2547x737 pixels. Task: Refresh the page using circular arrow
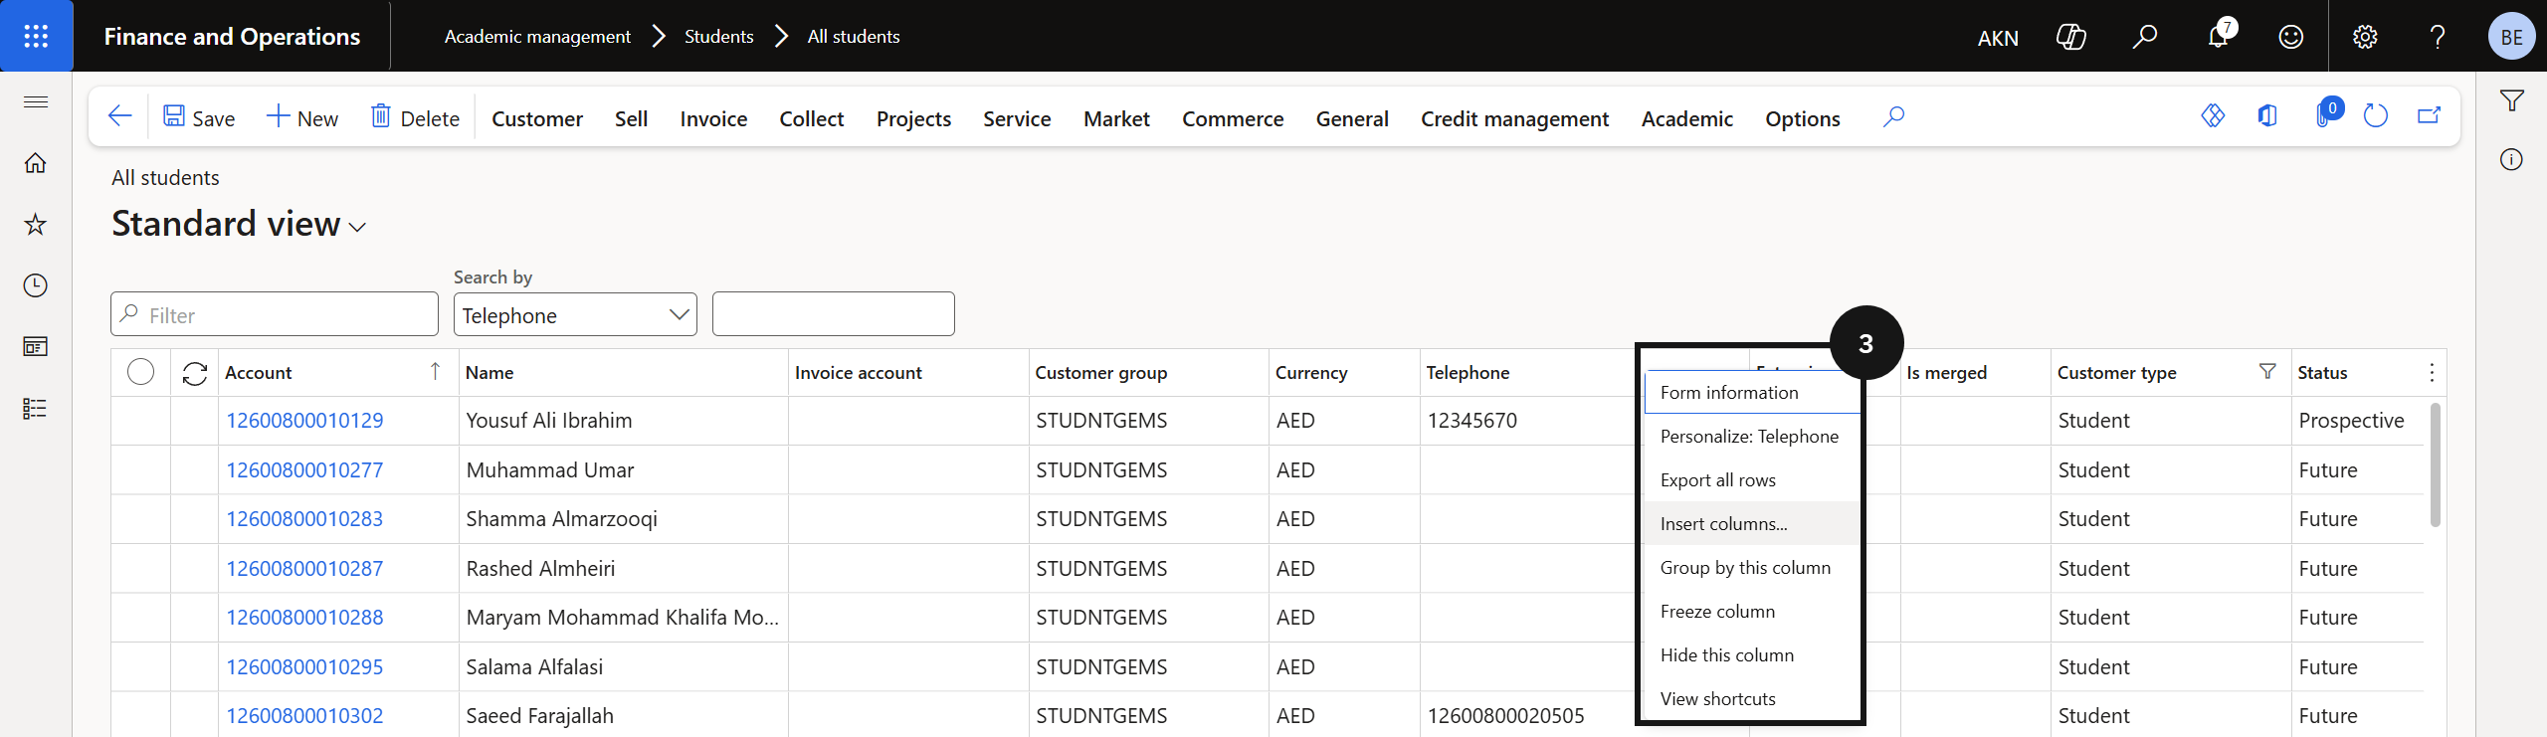click(x=2376, y=116)
